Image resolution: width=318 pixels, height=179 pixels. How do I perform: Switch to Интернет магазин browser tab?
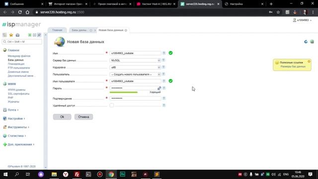68,4
